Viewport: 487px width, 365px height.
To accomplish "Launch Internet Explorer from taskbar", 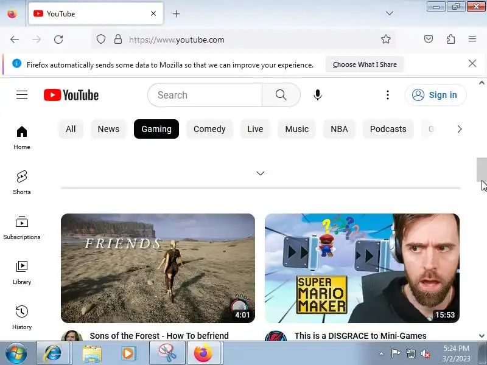I will pyautogui.click(x=52, y=353).
